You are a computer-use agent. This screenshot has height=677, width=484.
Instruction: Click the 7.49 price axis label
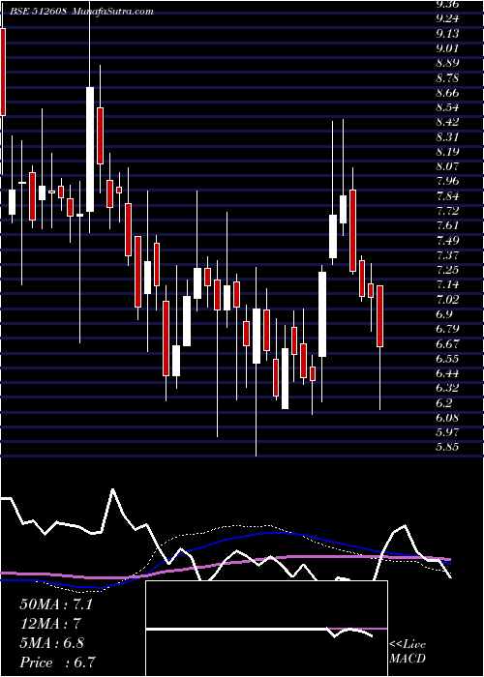447,241
